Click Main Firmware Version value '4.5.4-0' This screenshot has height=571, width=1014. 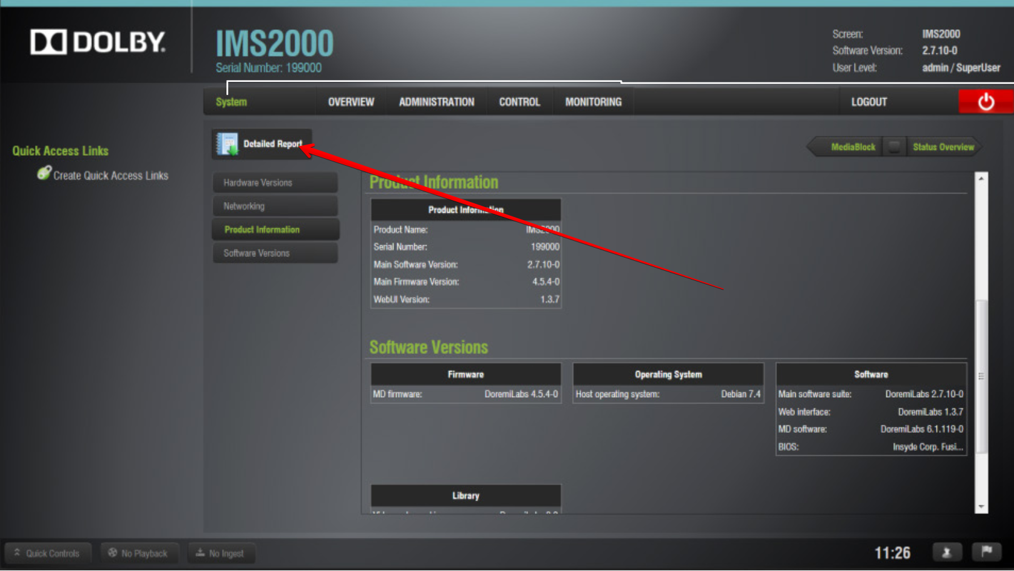(546, 282)
